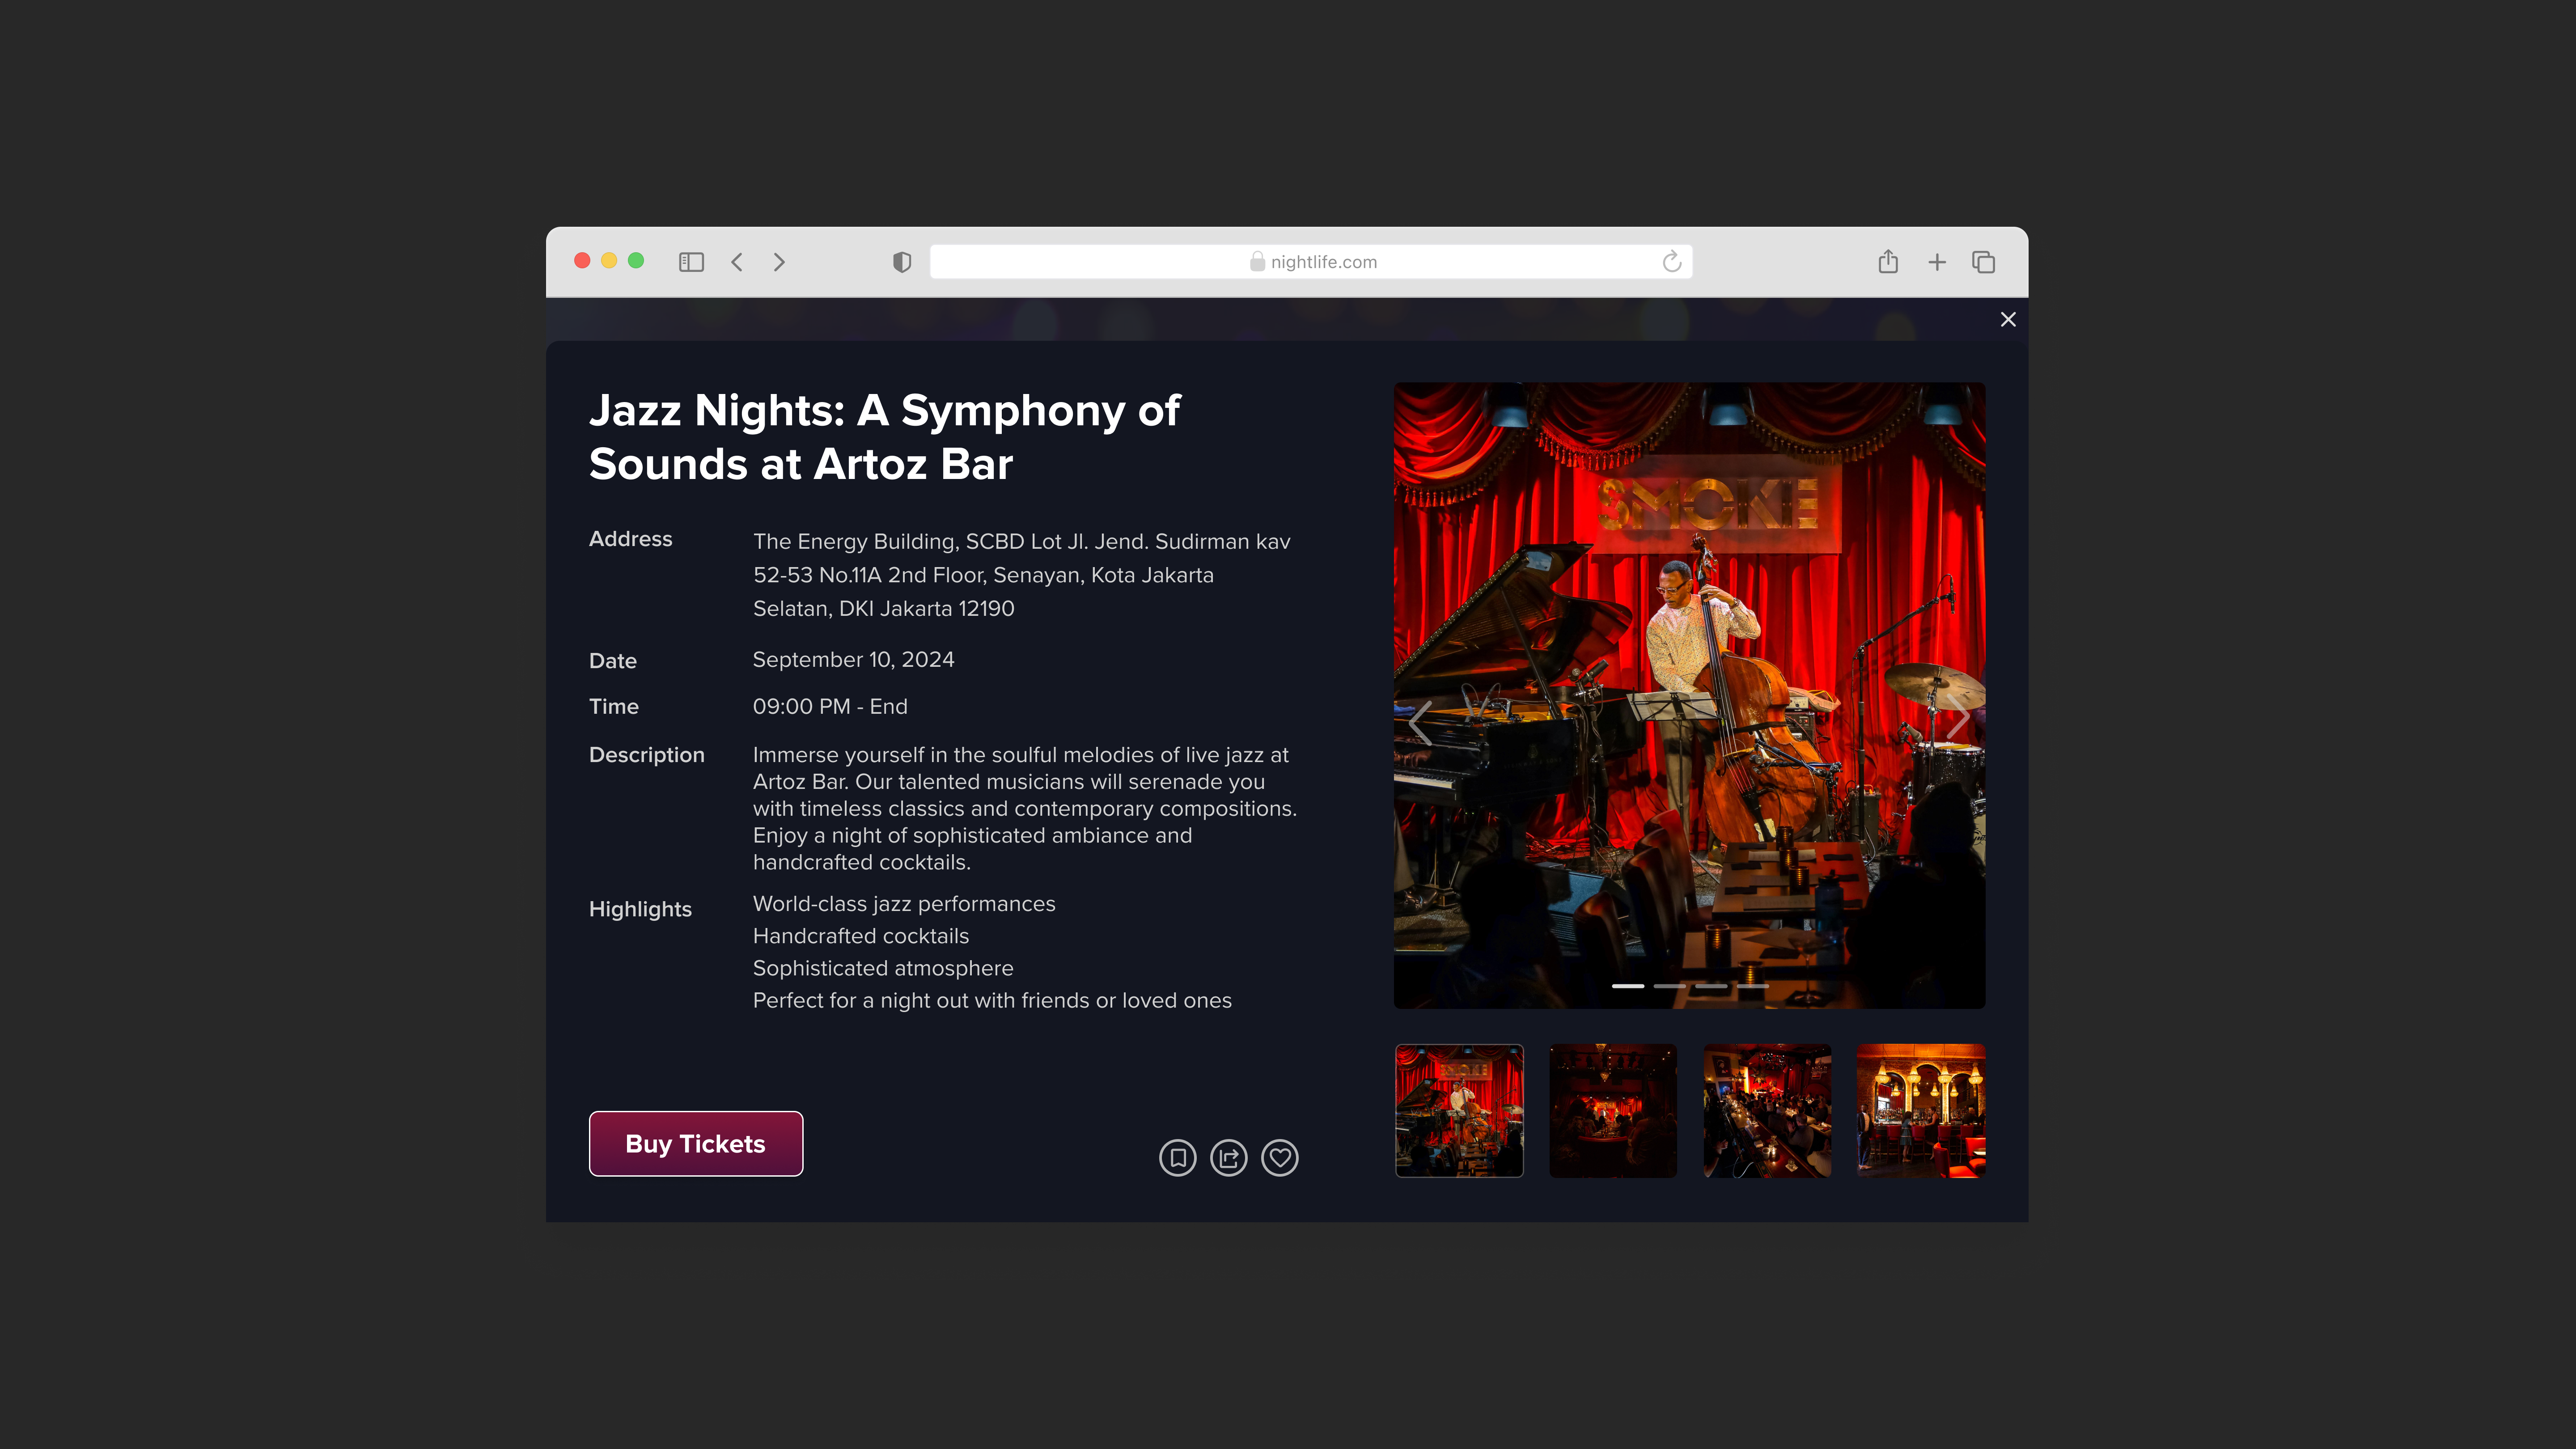Click highlight Perfect for a night out
Image resolution: width=2576 pixels, height=1449 pixels.
click(992, 1000)
